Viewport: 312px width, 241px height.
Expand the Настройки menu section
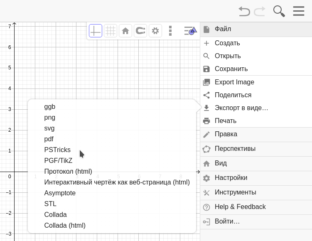pos(256,178)
